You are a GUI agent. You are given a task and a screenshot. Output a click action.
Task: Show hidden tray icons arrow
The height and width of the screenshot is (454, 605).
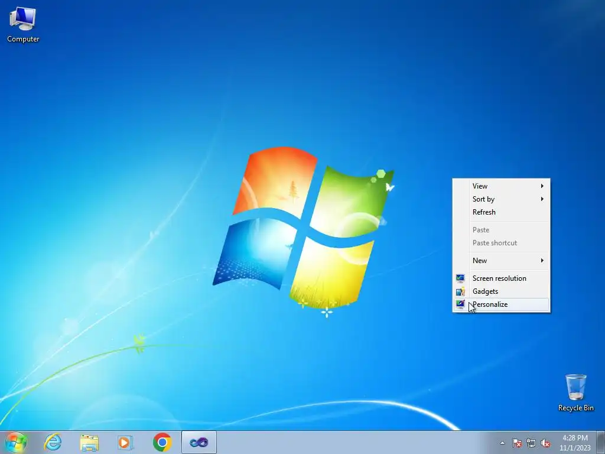point(502,443)
